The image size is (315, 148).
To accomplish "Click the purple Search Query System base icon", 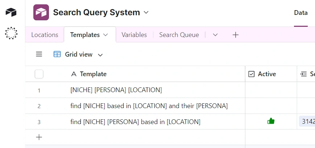I will 41,12.
